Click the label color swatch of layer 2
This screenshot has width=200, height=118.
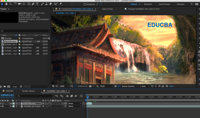click(x=14, y=106)
